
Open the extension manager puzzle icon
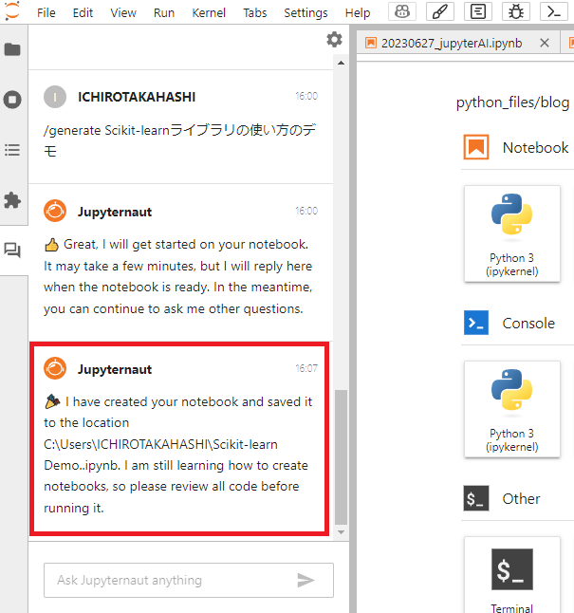click(x=12, y=200)
